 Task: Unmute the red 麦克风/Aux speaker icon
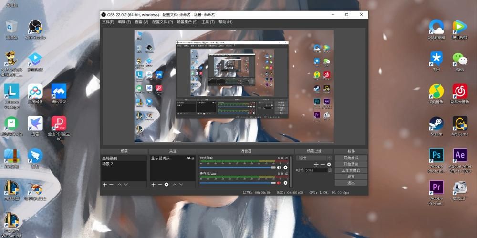(x=279, y=183)
